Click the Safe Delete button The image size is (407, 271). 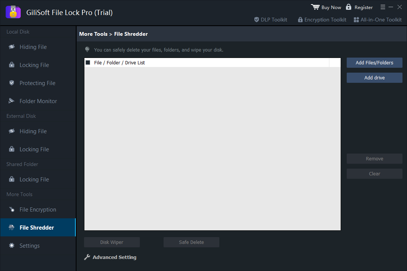pos(191,242)
